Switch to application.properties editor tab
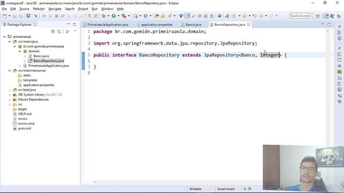344x193 pixels. [x=154, y=25]
